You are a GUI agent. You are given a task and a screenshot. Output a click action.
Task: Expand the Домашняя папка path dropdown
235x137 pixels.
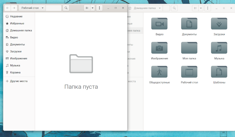tap(160, 8)
